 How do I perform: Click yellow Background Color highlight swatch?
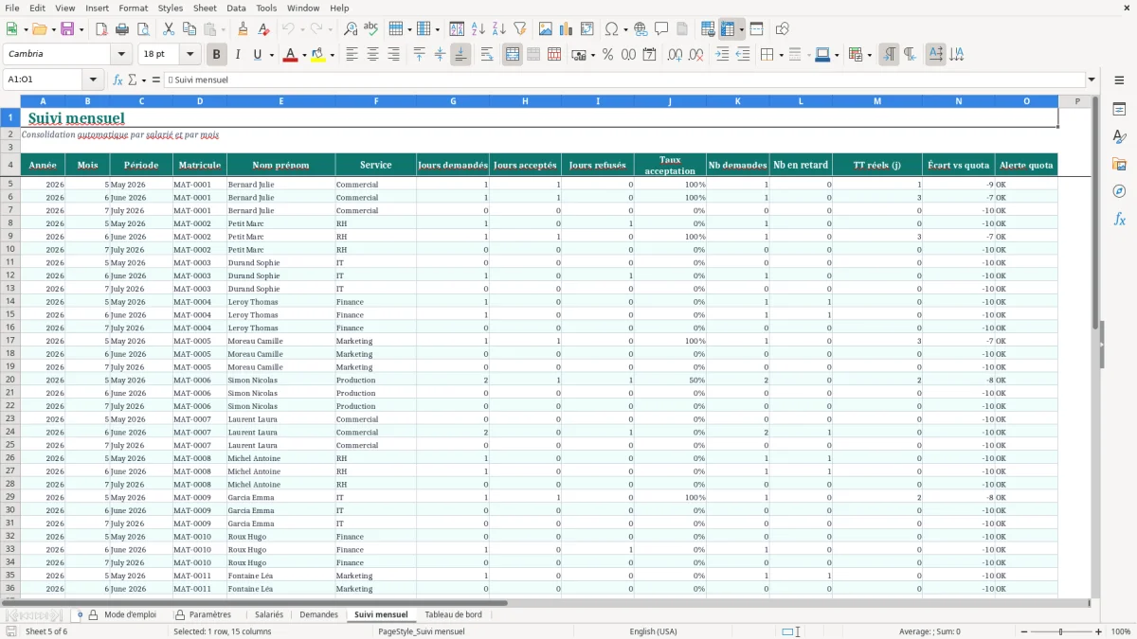tap(318, 55)
